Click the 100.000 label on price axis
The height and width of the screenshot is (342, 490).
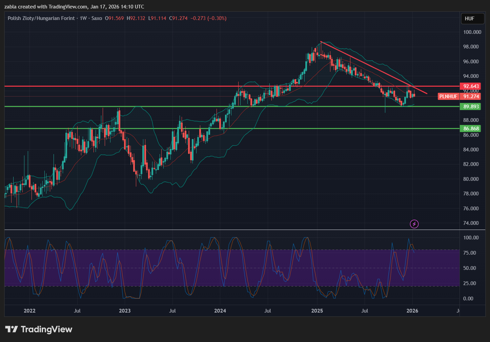click(x=472, y=32)
